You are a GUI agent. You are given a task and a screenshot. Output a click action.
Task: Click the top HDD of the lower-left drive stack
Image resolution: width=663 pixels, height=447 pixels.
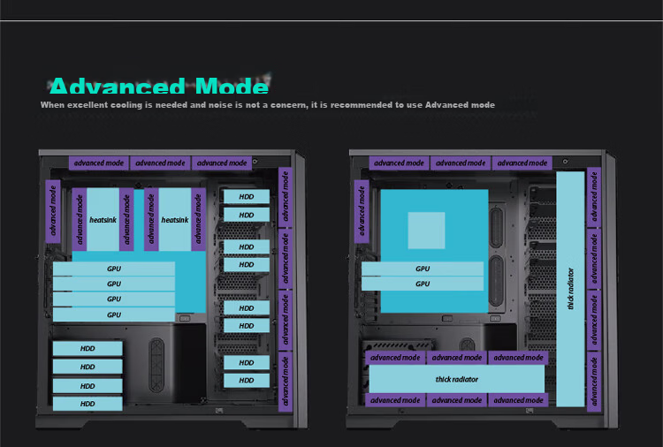(88, 349)
